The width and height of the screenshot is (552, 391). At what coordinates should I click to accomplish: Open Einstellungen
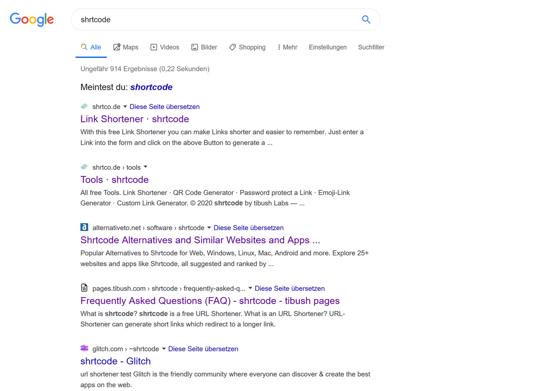[328, 47]
